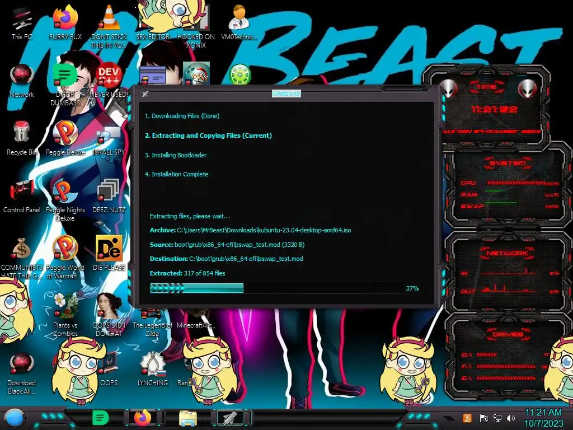The image size is (573, 430).
Task: Open the OOPS desktop shortcut
Action: (109, 370)
